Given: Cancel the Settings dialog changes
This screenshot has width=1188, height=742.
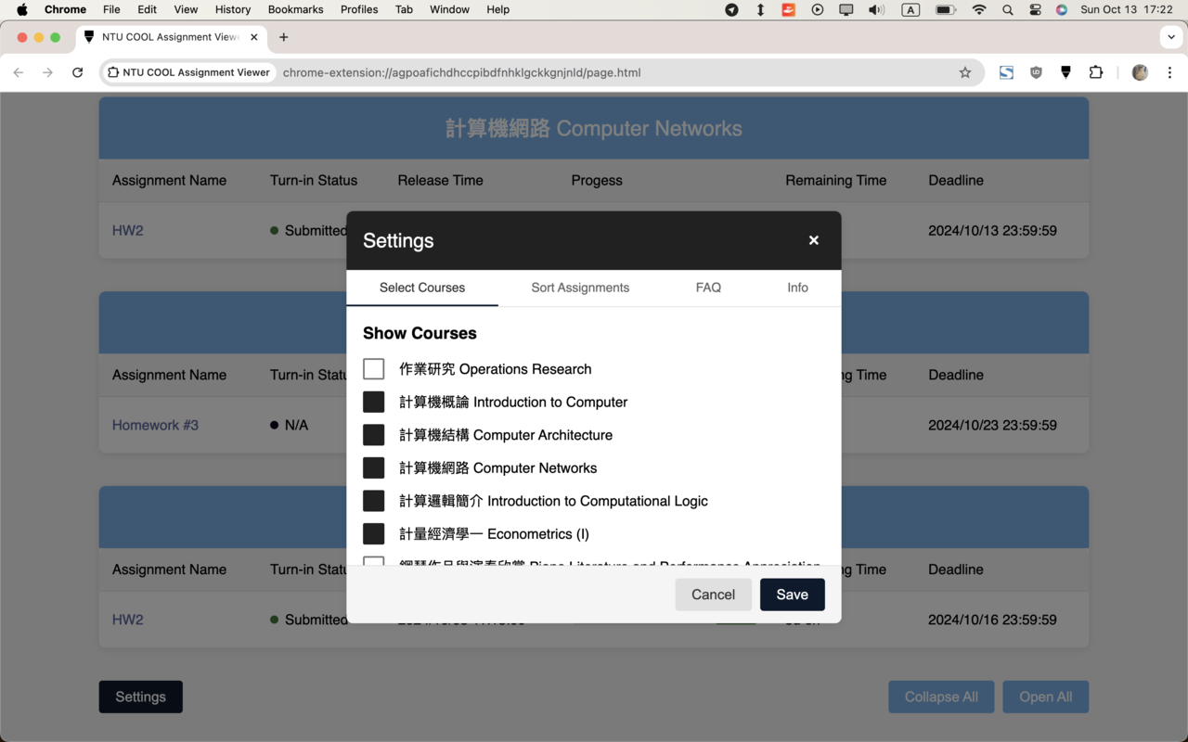Looking at the screenshot, I should click(x=713, y=595).
